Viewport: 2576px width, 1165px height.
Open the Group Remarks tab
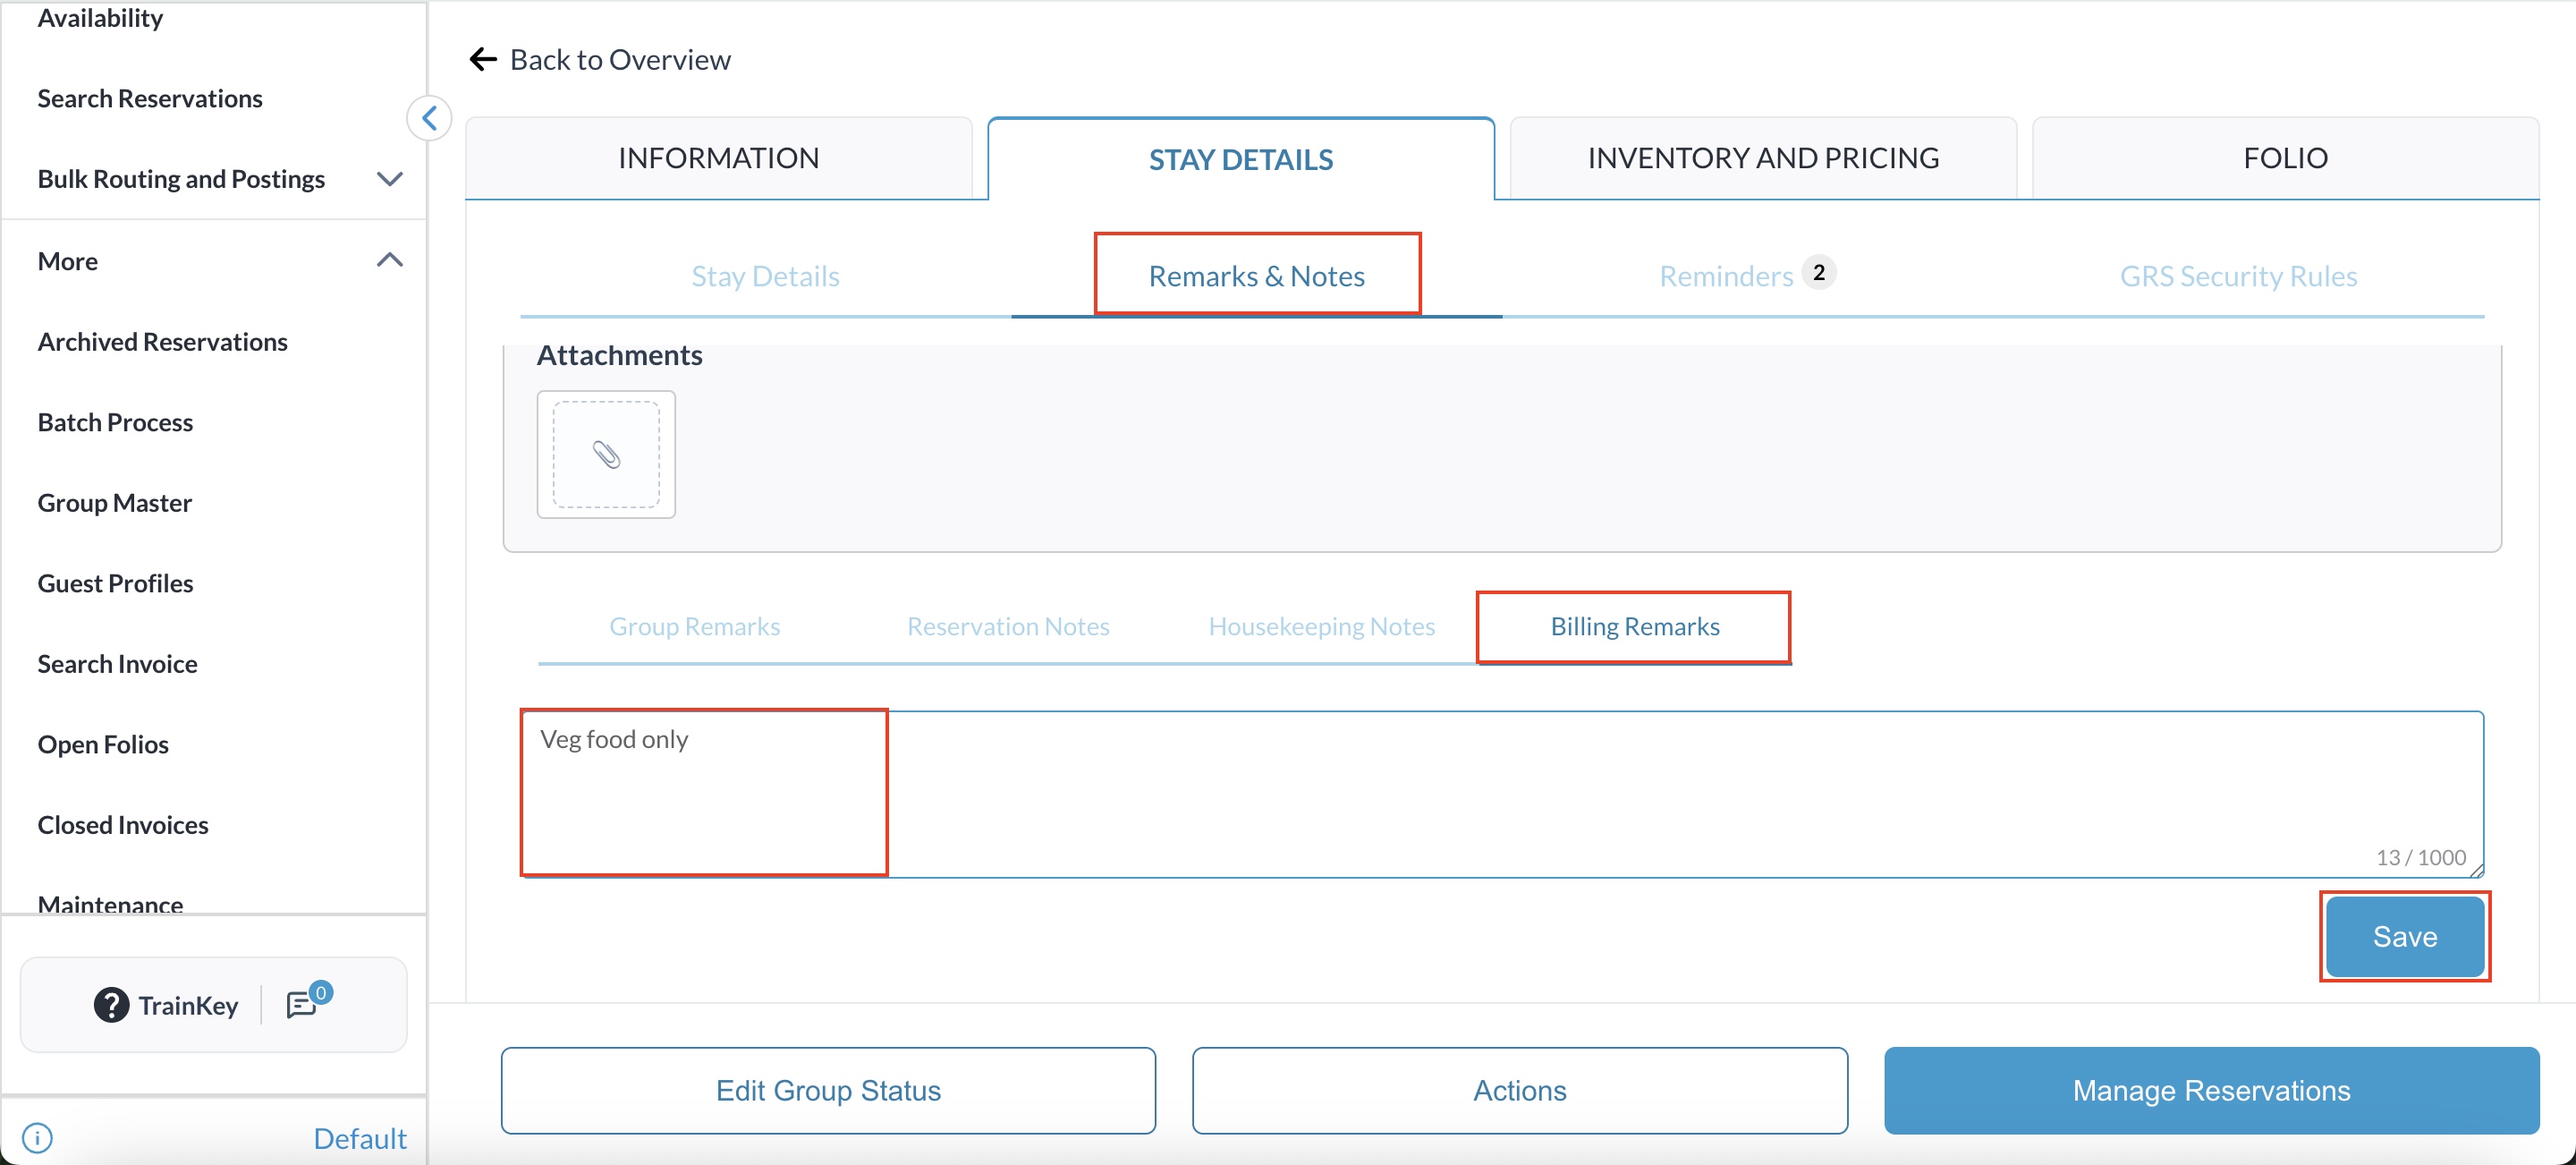[694, 626]
